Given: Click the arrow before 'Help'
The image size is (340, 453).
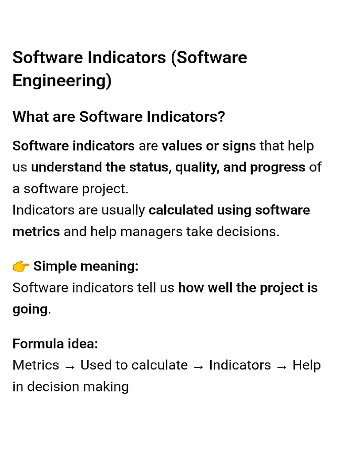Looking at the screenshot, I should pos(282,367).
